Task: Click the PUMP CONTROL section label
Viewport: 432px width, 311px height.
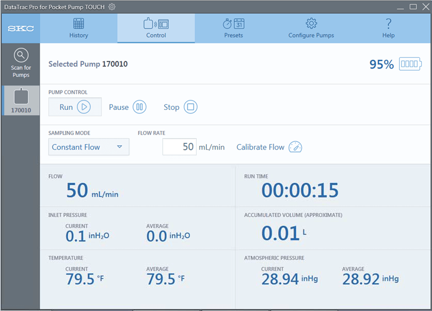Action: tap(68, 92)
